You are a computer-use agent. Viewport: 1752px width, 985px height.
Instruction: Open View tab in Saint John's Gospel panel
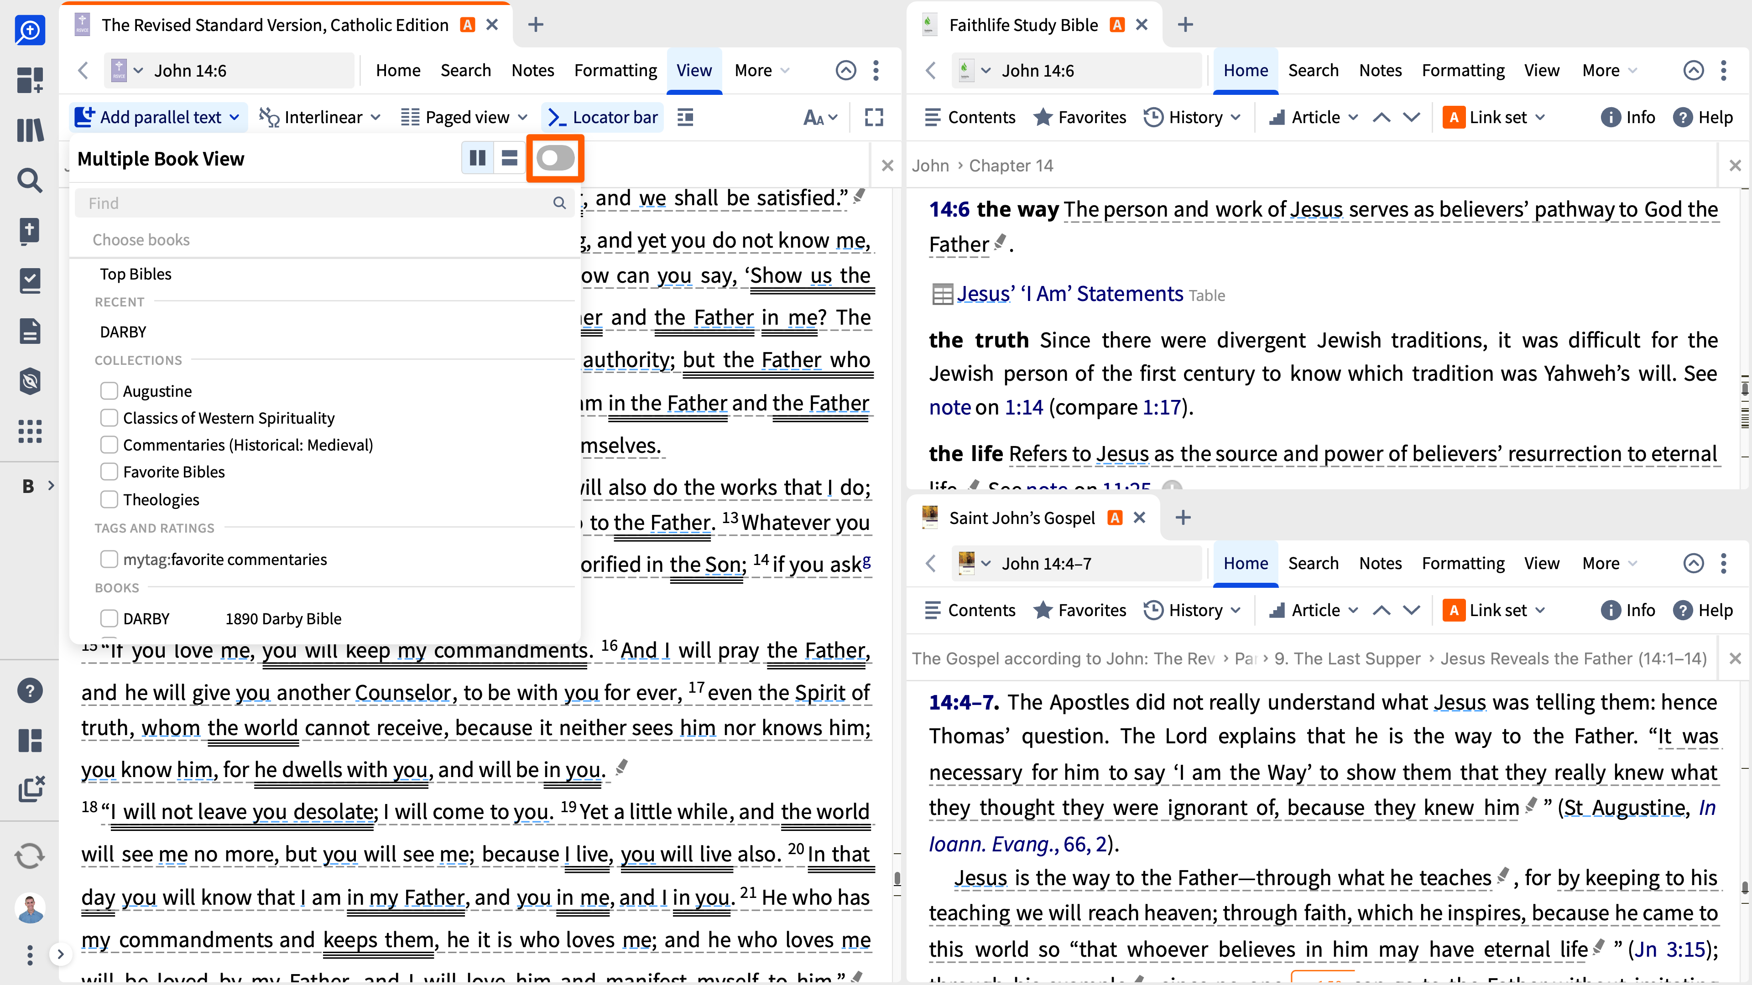[x=1541, y=564]
